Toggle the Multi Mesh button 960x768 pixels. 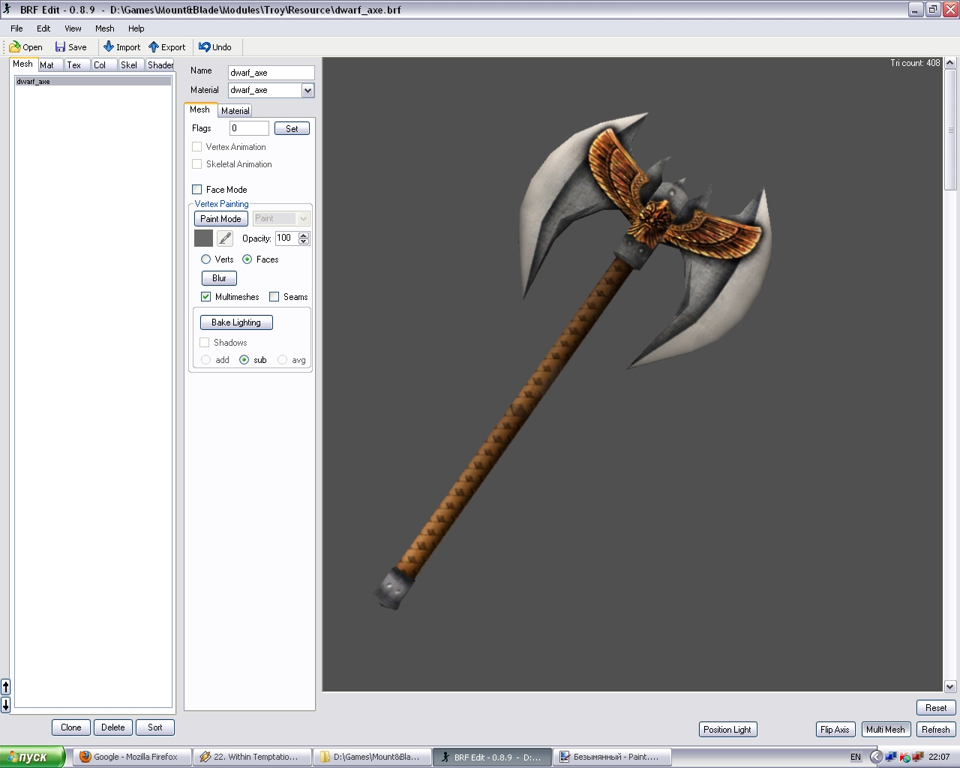[x=886, y=730]
